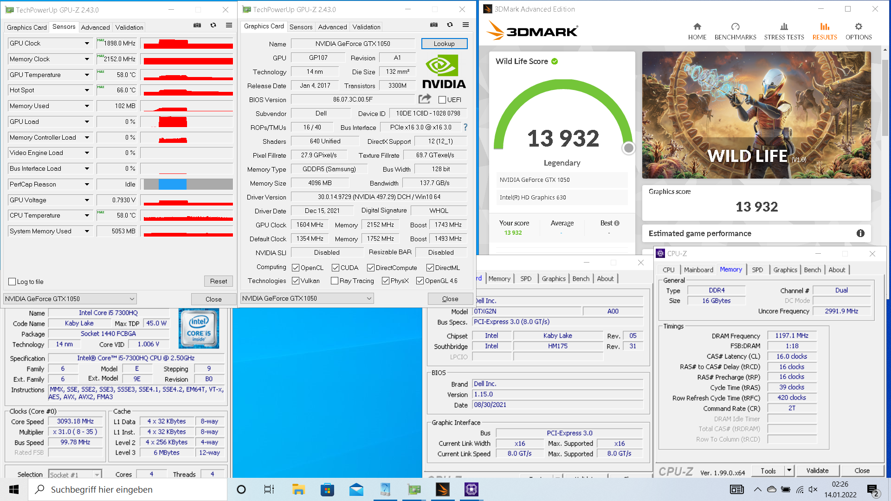Open Windows Start menu
This screenshot has width=891, height=501.
(14, 489)
